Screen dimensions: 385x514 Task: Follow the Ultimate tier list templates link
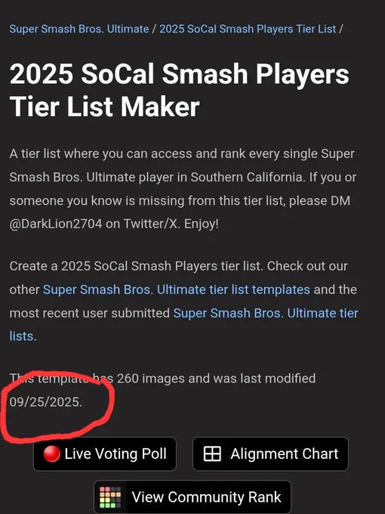[x=177, y=290]
